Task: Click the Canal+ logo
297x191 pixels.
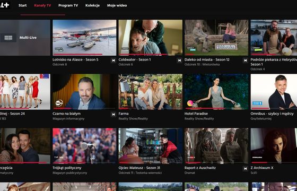Action: coord(5,5)
